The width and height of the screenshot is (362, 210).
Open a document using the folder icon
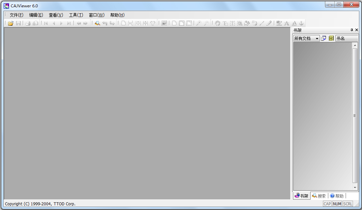pyautogui.click(x=10, y=23)
